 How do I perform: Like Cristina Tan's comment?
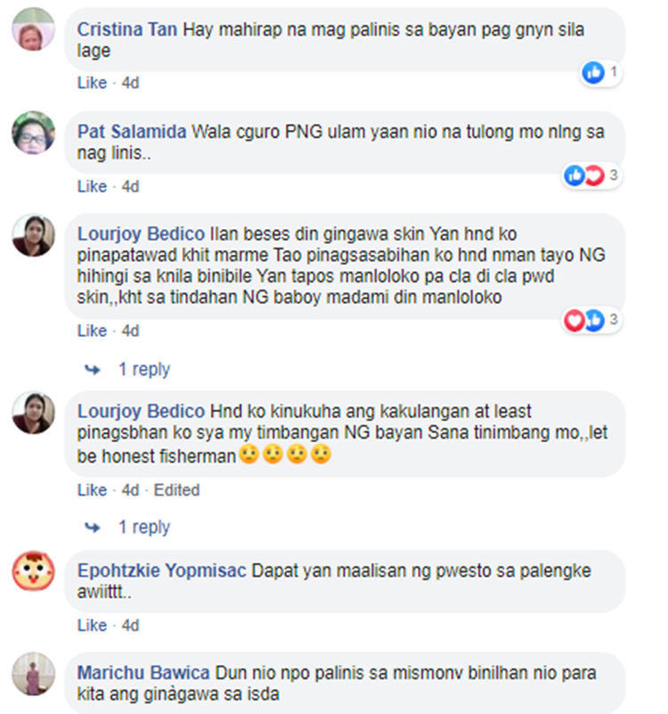92,83
